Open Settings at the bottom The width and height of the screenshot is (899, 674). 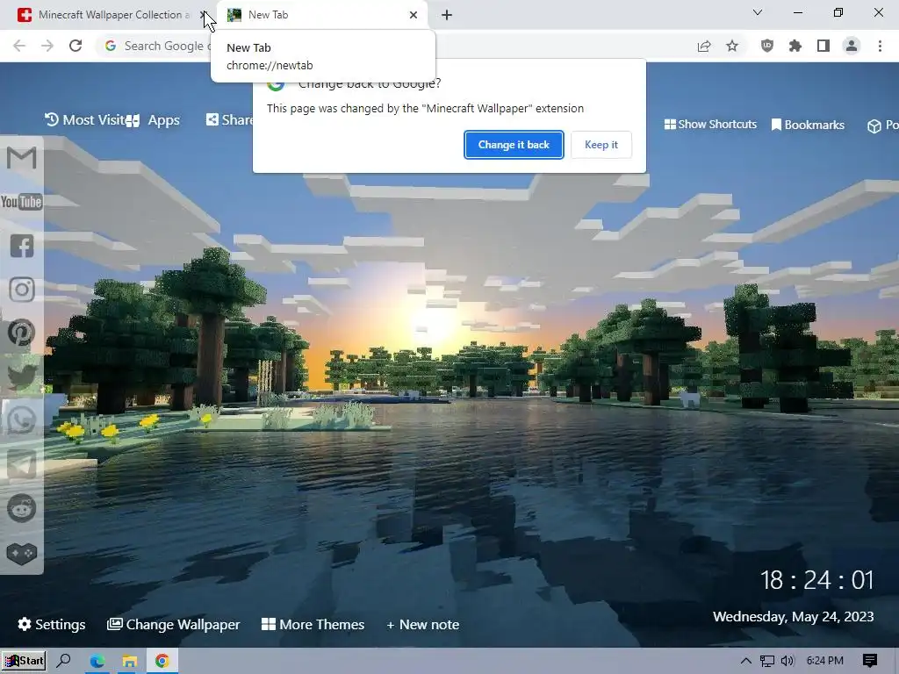(52, 625)
